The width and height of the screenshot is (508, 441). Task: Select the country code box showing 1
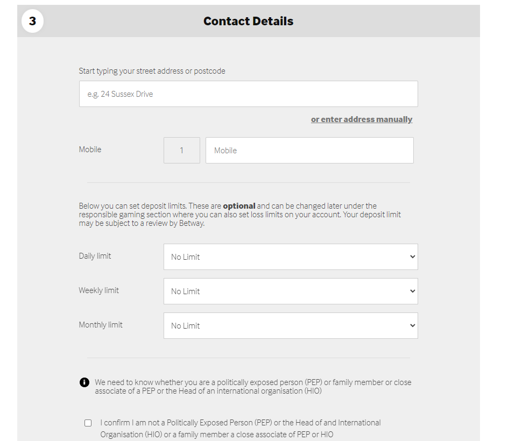(x=182, y=150)
